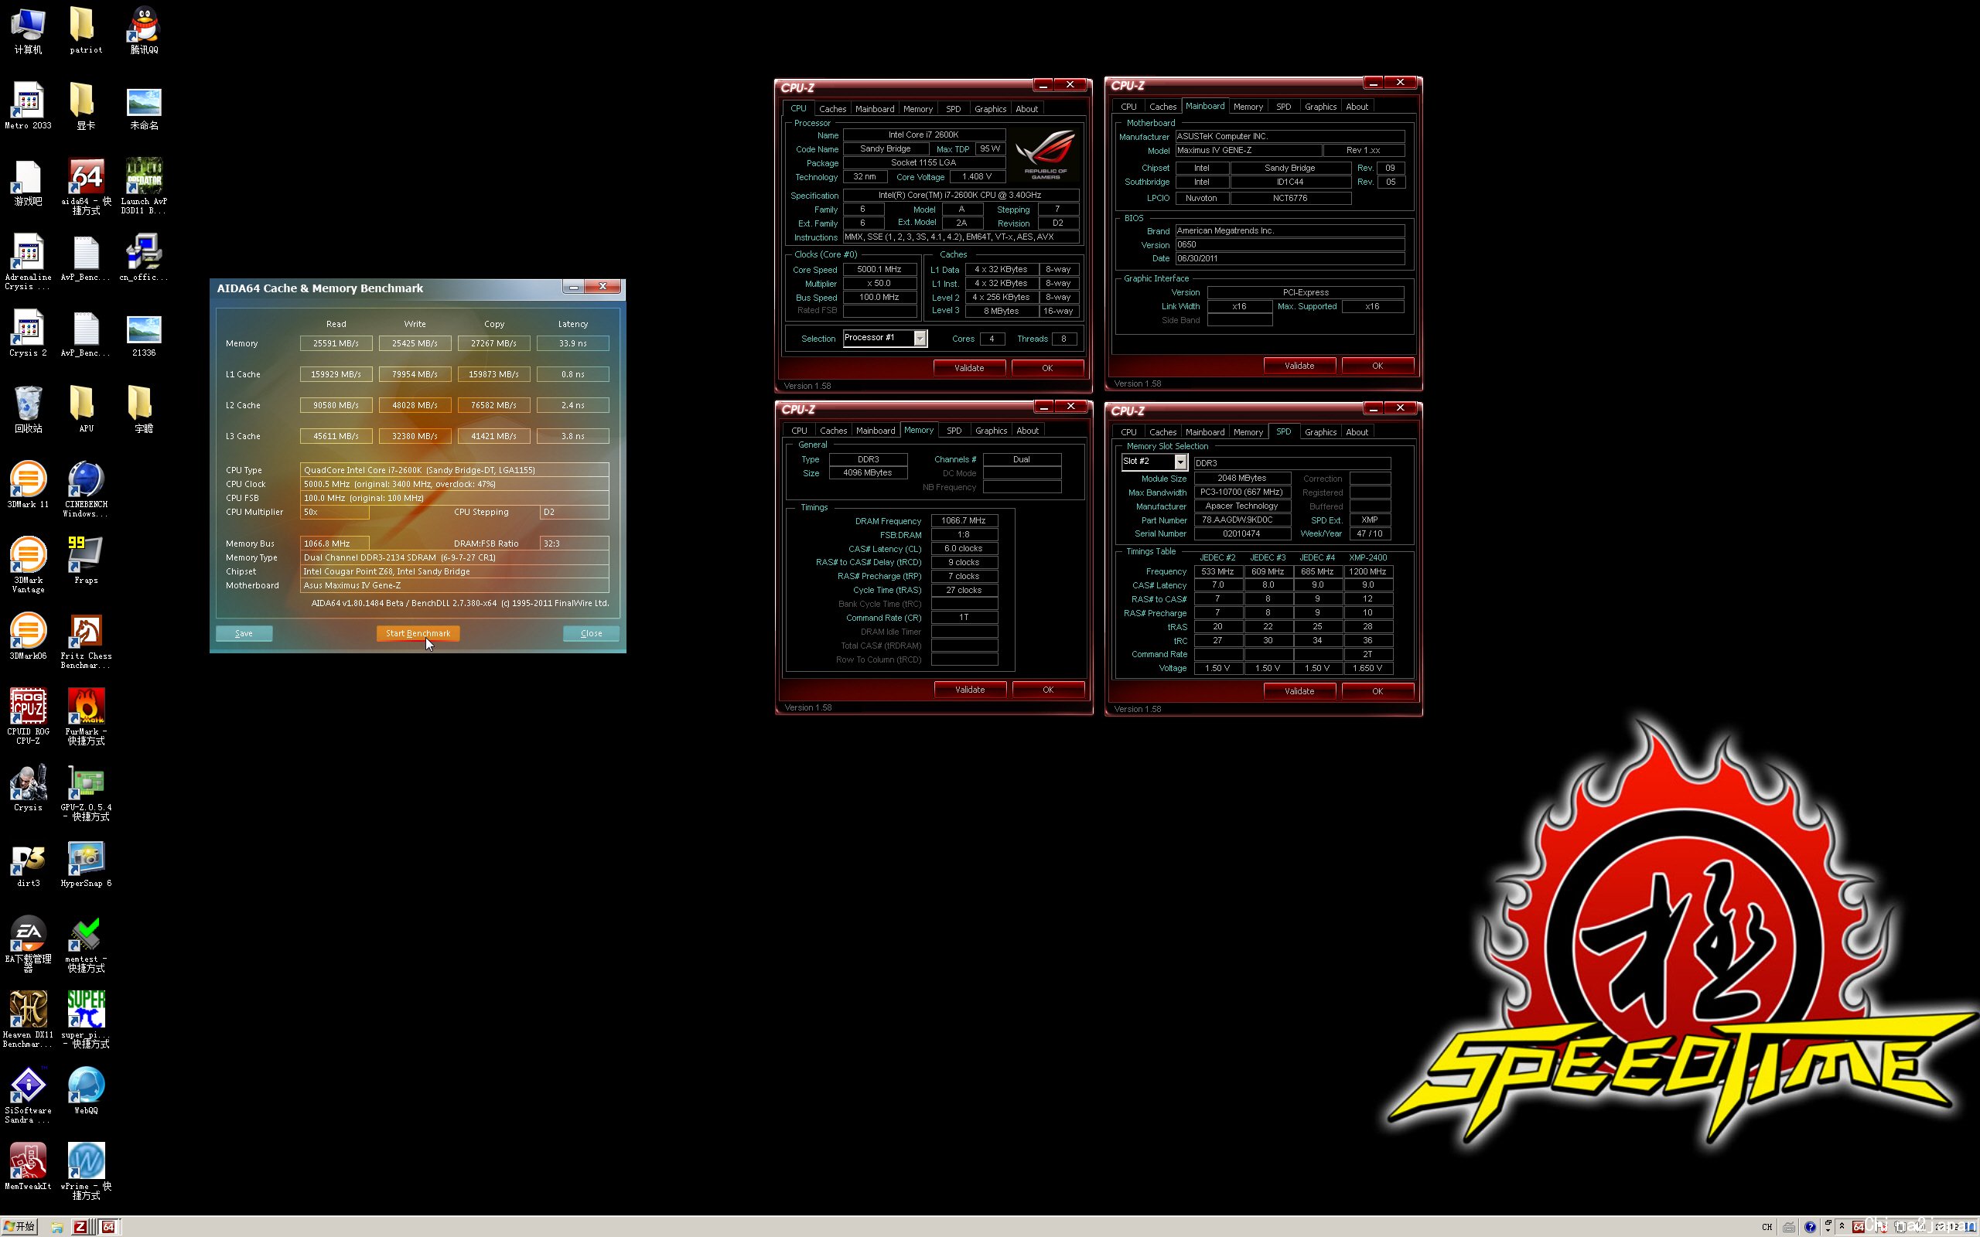The height and width of the screenshot is (1237, 1980).
Task: Open SiSoftware Sandra icon
Action: (28, 1095)
